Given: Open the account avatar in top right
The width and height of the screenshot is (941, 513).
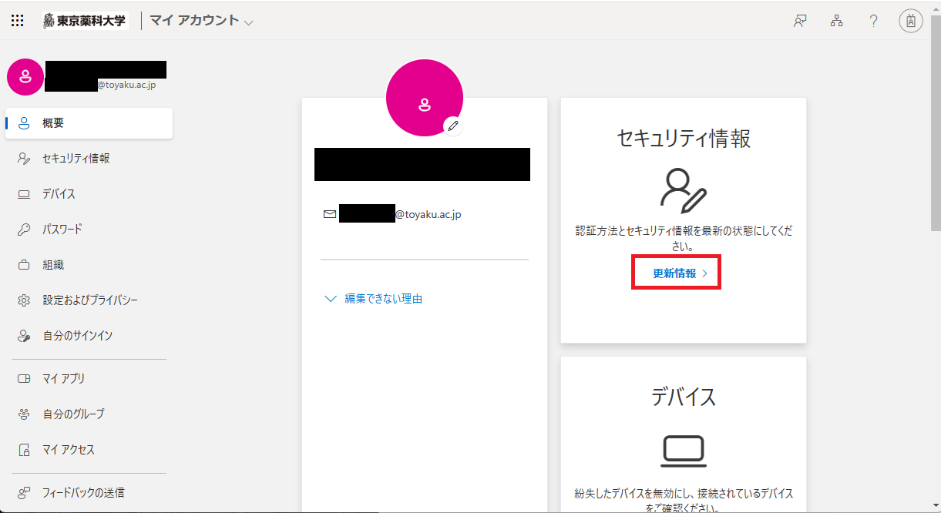Looking at the screenshot, I should 910,21.
